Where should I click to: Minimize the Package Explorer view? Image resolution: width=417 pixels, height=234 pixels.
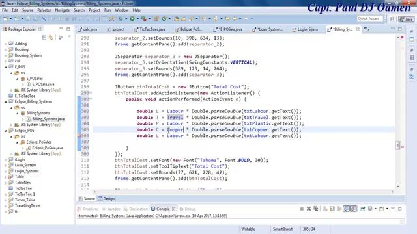[61, 29]
